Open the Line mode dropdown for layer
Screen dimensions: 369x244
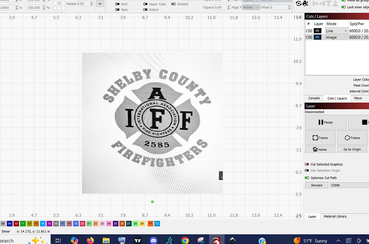coord(337,31)
